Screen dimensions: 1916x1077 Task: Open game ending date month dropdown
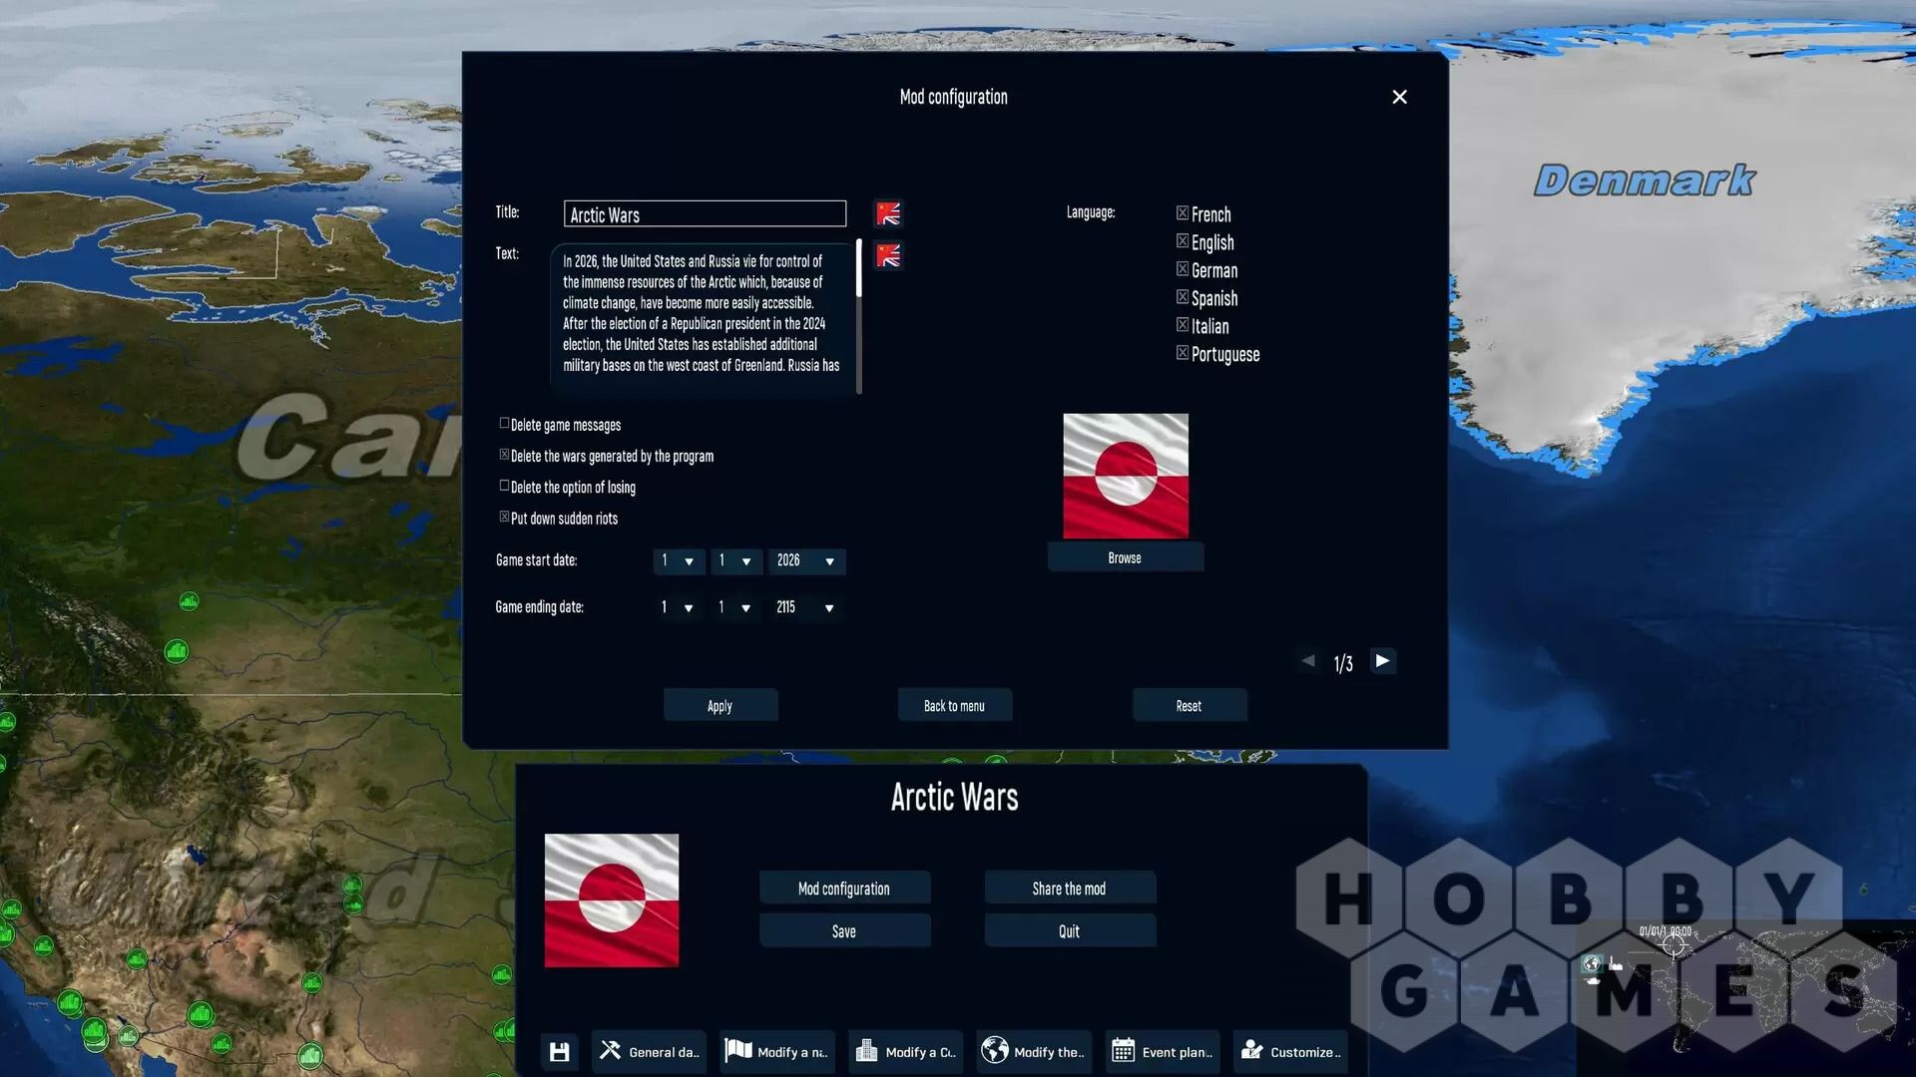[x=736, y=607]
